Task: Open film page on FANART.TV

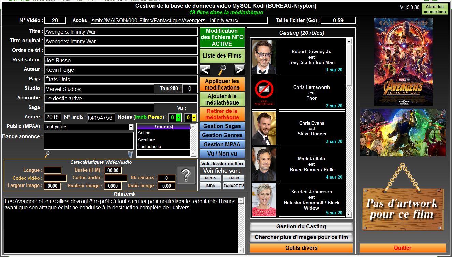Action: [x=234, y=186]
